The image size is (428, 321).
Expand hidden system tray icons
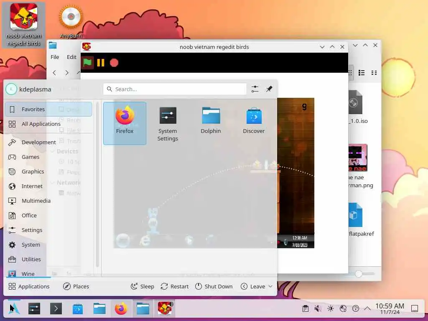[367, 309]
